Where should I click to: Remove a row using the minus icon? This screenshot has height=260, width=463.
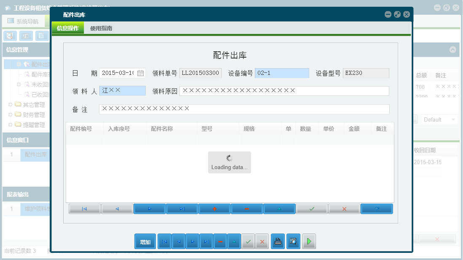(x=247, y=209)
